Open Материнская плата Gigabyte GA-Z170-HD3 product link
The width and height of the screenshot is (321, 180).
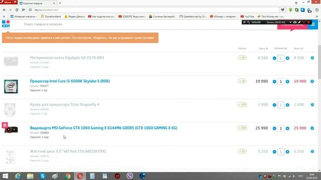pyautogui.click(x=67, y=58)
